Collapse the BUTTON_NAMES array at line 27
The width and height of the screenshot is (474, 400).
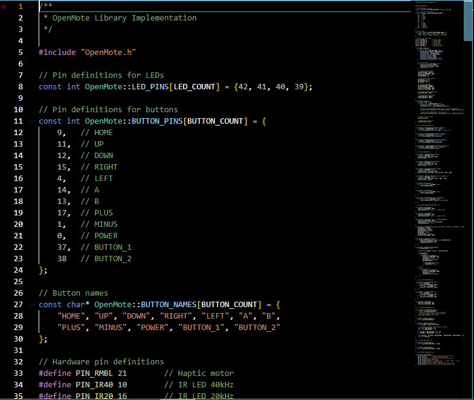pyautogui.click(x=32, y=305)
